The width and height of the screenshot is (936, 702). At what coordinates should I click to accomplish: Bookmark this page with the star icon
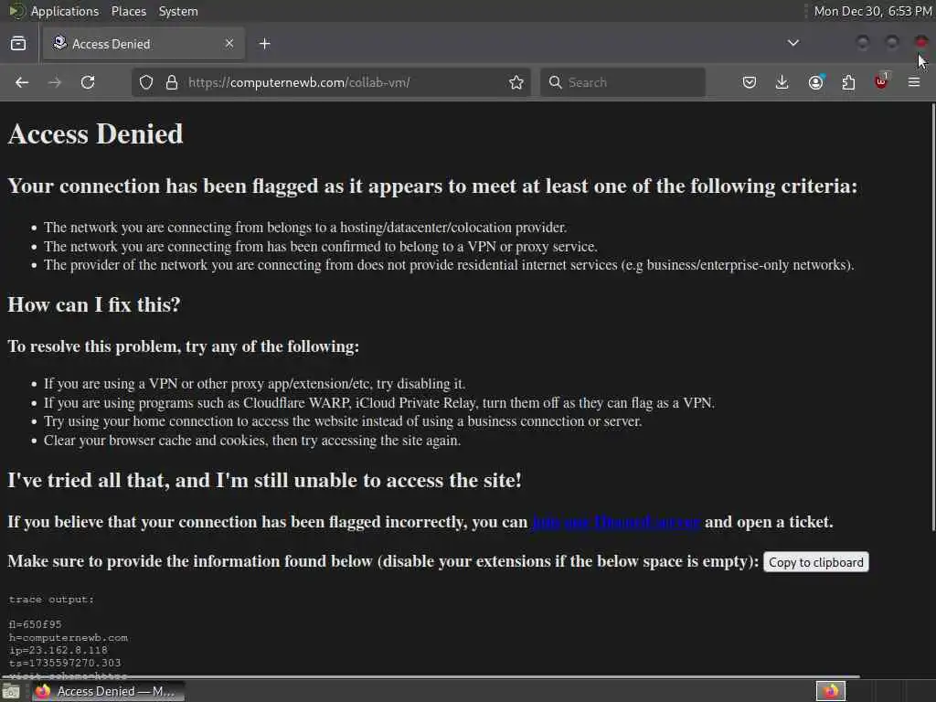516,82
